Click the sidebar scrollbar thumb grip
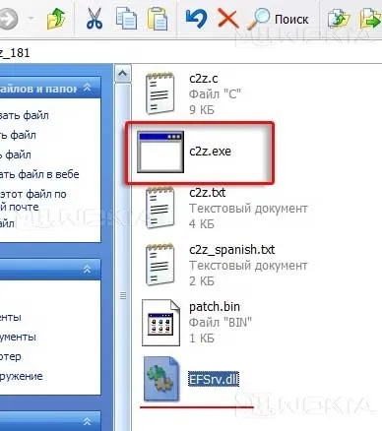Image resolution: width=382 pixels, height=431 pixels. (123, 295)
